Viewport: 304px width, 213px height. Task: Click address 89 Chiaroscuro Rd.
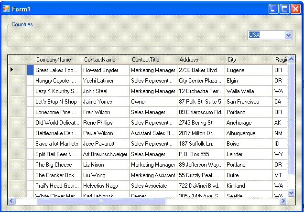(x=200, y=112)
